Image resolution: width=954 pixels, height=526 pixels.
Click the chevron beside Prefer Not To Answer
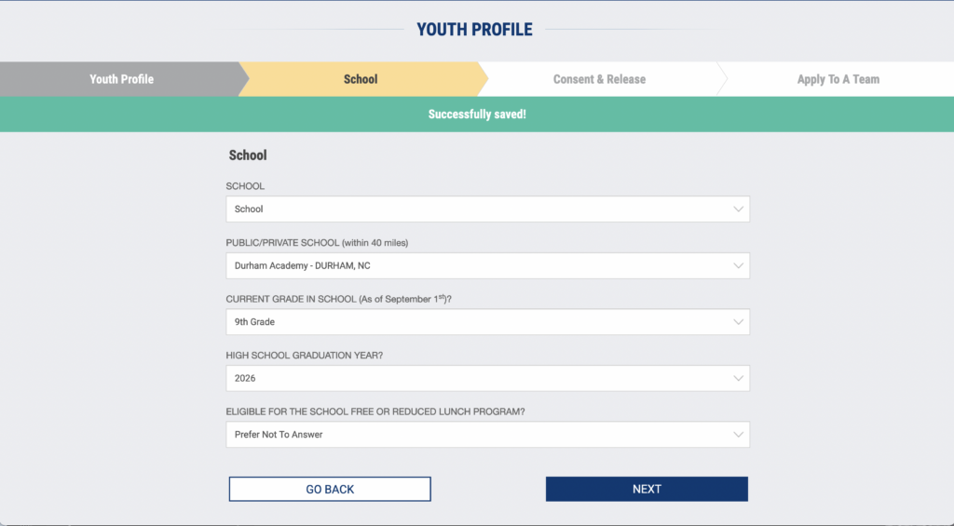(x=738, y=435)
